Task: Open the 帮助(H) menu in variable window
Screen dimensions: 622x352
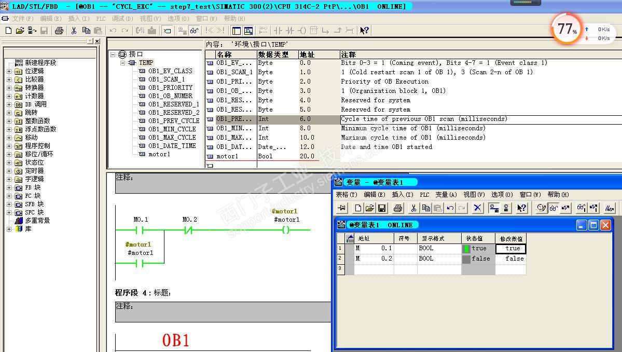Action: [558, 195]
